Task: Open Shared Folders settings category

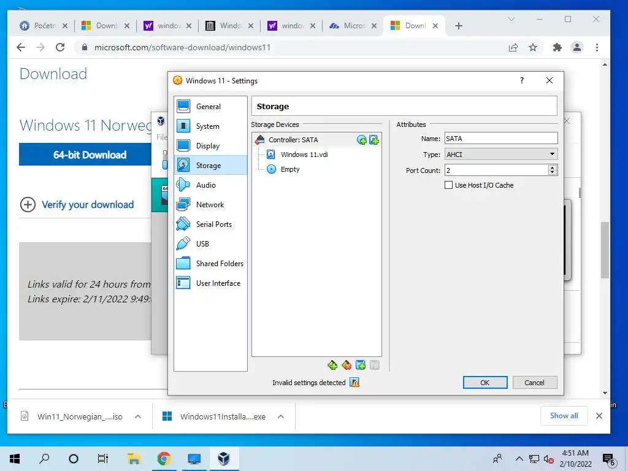Action: click(x=210, y=264)
